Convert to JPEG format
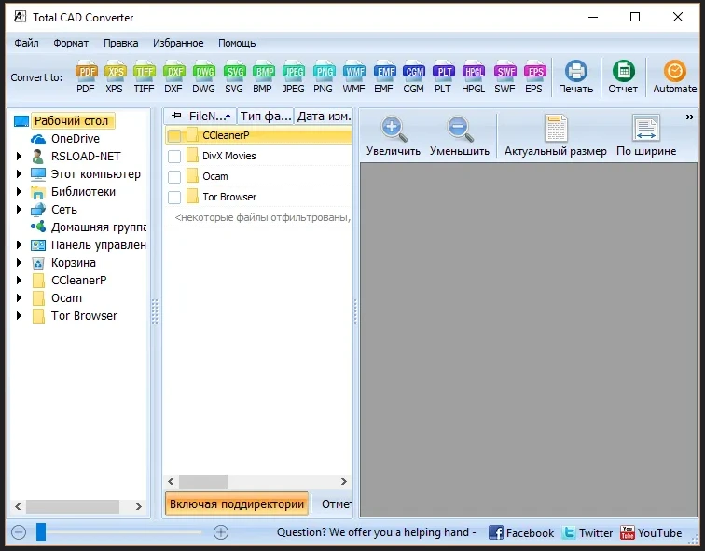 (x=293, y=76)
